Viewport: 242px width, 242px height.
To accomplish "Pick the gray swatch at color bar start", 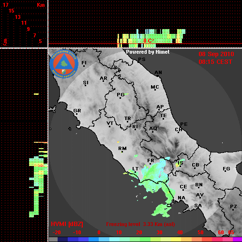I will click(x=53, y=240).
